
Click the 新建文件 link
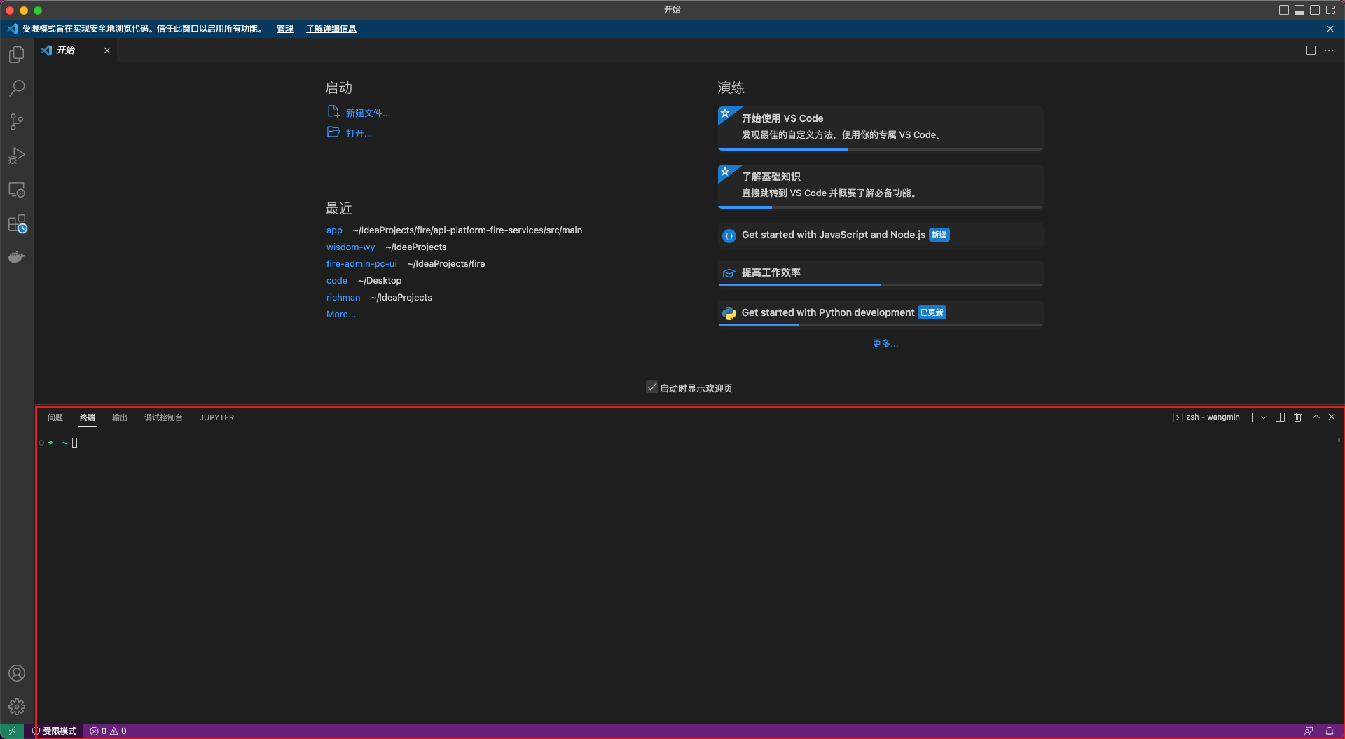click(367, 113)
